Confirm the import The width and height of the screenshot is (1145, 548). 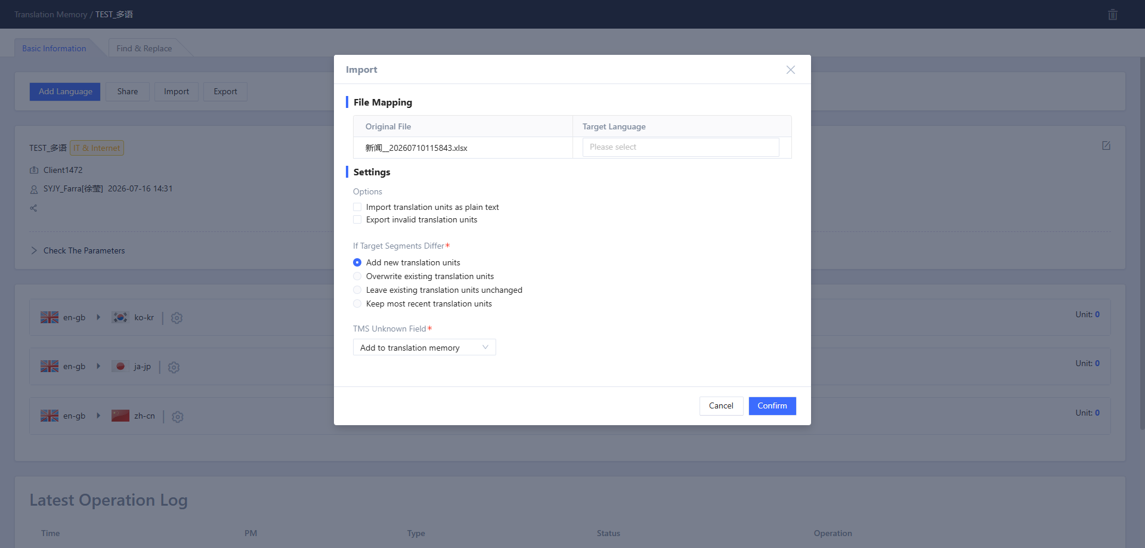click(x=772, y=406)
